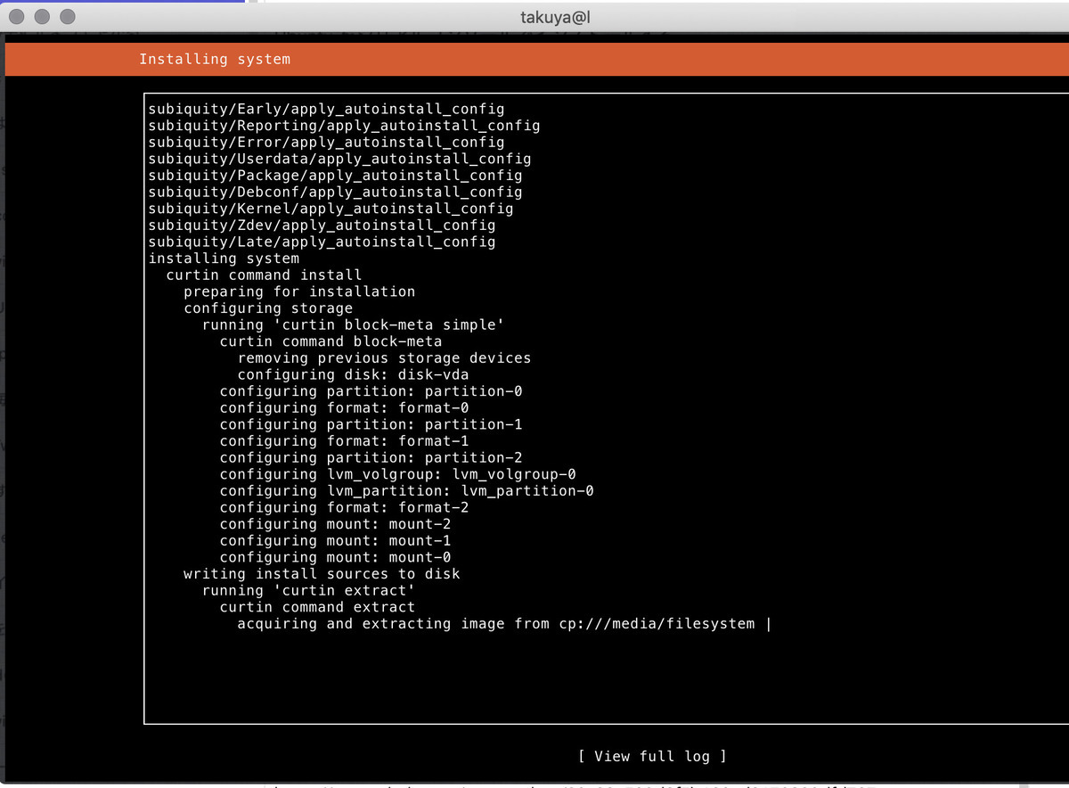
Task: Select the subiquity/Early/apply_autoinstall_config line
Action: tap(326, 109)
